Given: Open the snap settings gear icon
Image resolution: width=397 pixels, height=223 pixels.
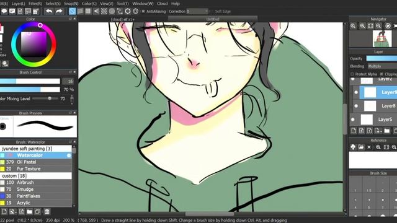Looking at the screenshot, I should pos(135,11).
